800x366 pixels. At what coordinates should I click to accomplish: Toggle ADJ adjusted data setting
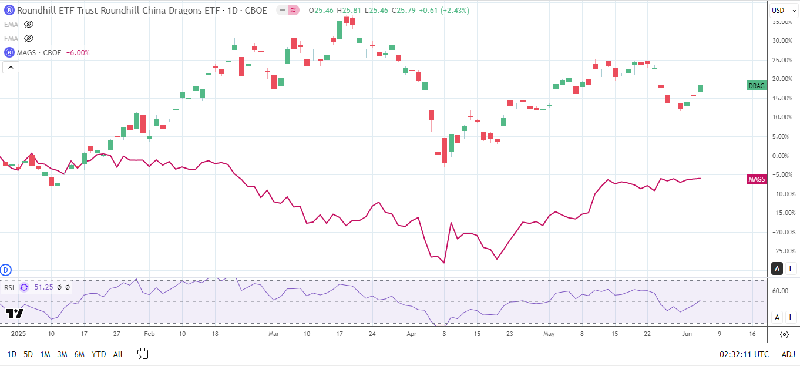788,354
